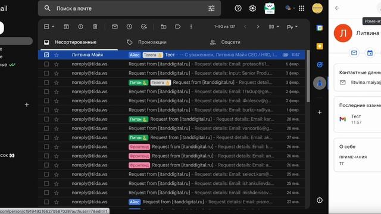Open the labels icon in toolbar
This screenshot has width=381, height=214.
177,27
